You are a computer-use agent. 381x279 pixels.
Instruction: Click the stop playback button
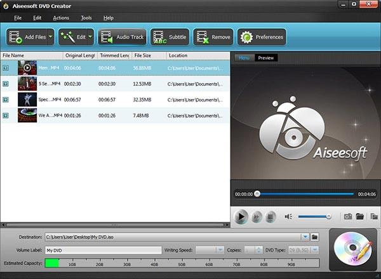tap(270, 217)
